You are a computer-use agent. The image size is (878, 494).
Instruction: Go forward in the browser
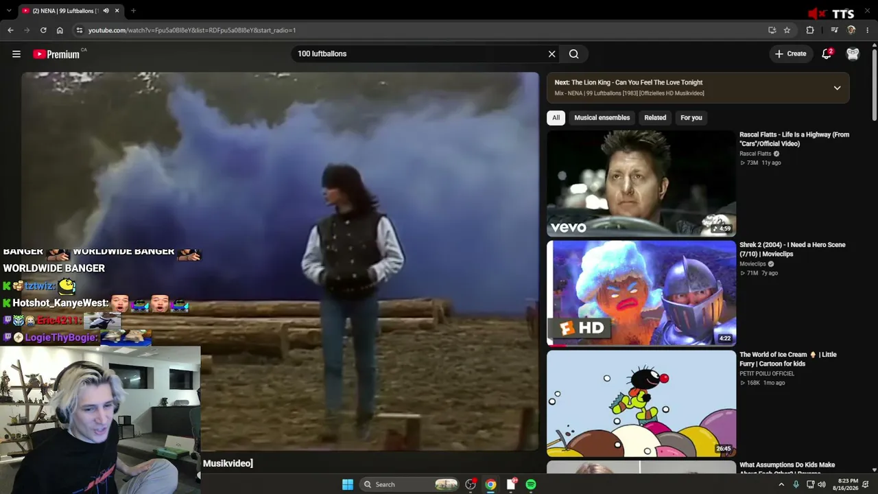[x=27, y=30]
